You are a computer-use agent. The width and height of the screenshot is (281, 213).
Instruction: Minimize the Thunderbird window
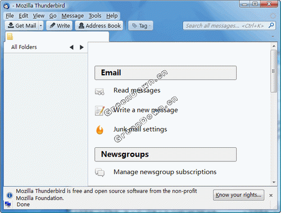click(244, 4)
